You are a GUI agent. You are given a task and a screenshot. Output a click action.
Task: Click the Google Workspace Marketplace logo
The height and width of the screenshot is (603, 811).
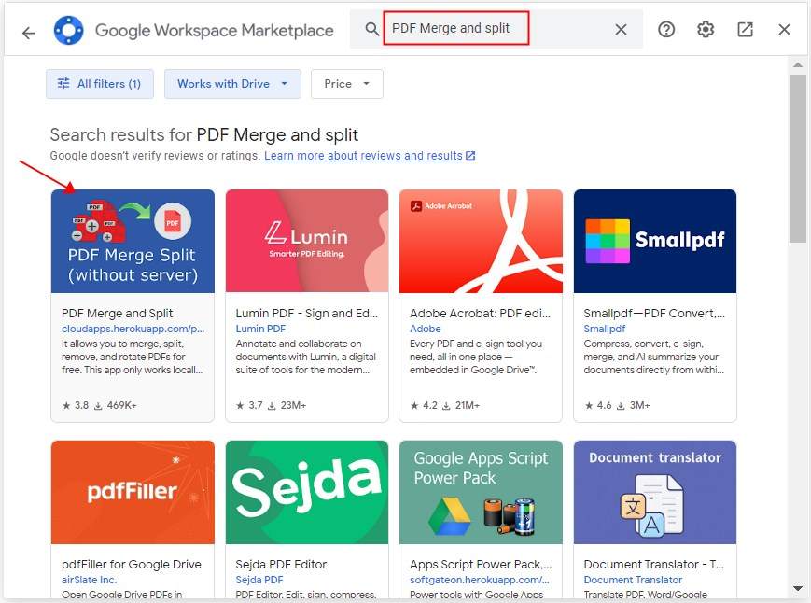point(69,31)
